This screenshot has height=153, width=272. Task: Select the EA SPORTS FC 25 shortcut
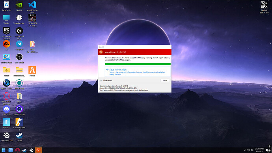[x=32, y=20]
